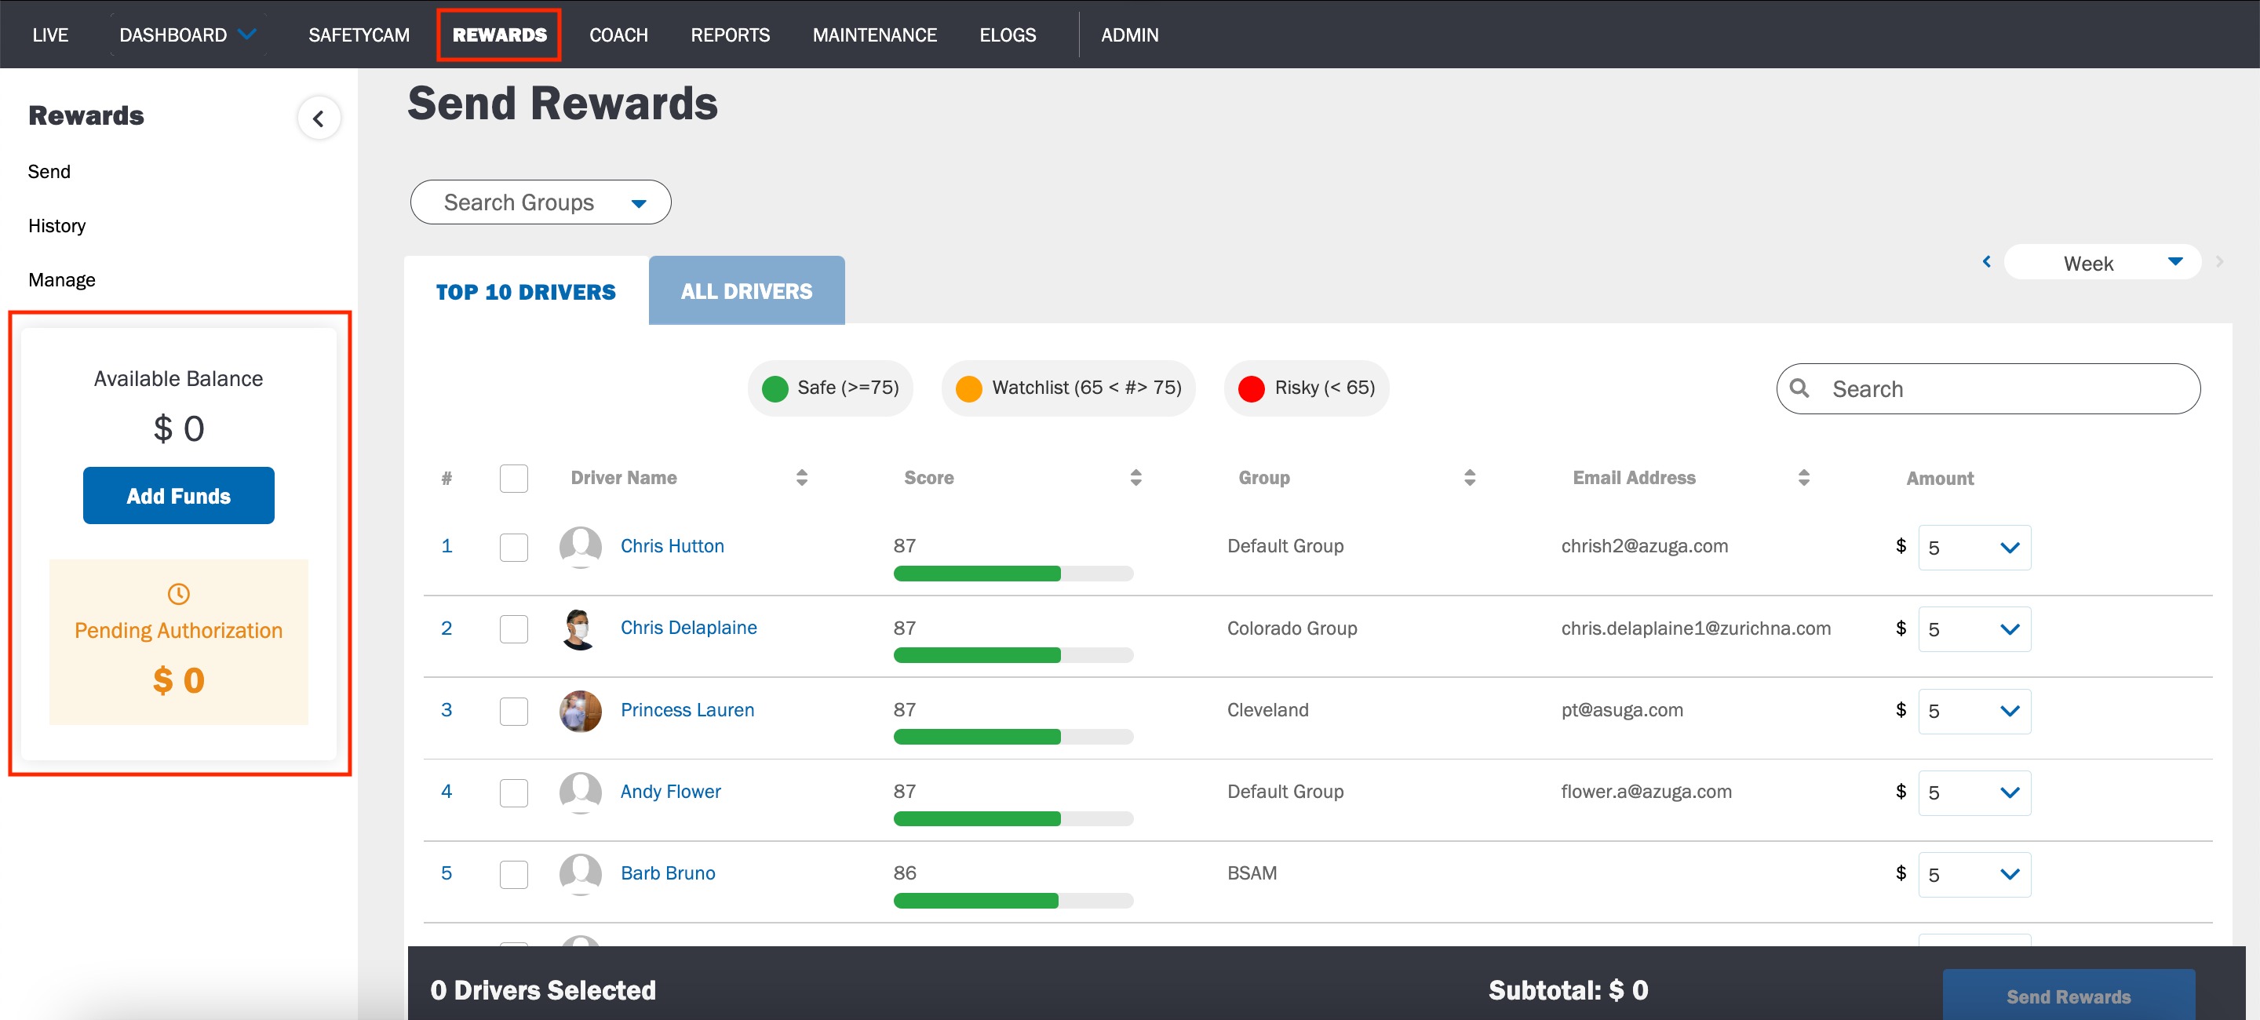Go to previous week with left arrow

click(1986, 261)
